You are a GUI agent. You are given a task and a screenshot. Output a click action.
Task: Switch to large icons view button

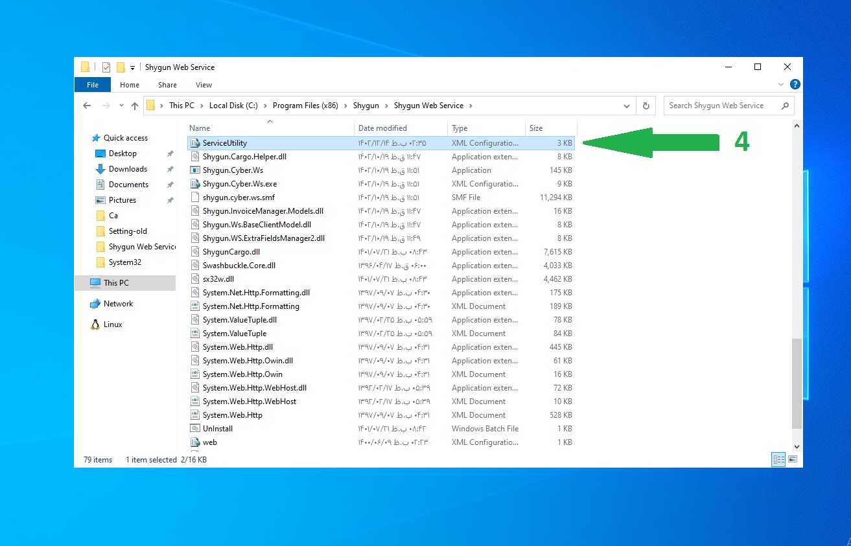792,460
